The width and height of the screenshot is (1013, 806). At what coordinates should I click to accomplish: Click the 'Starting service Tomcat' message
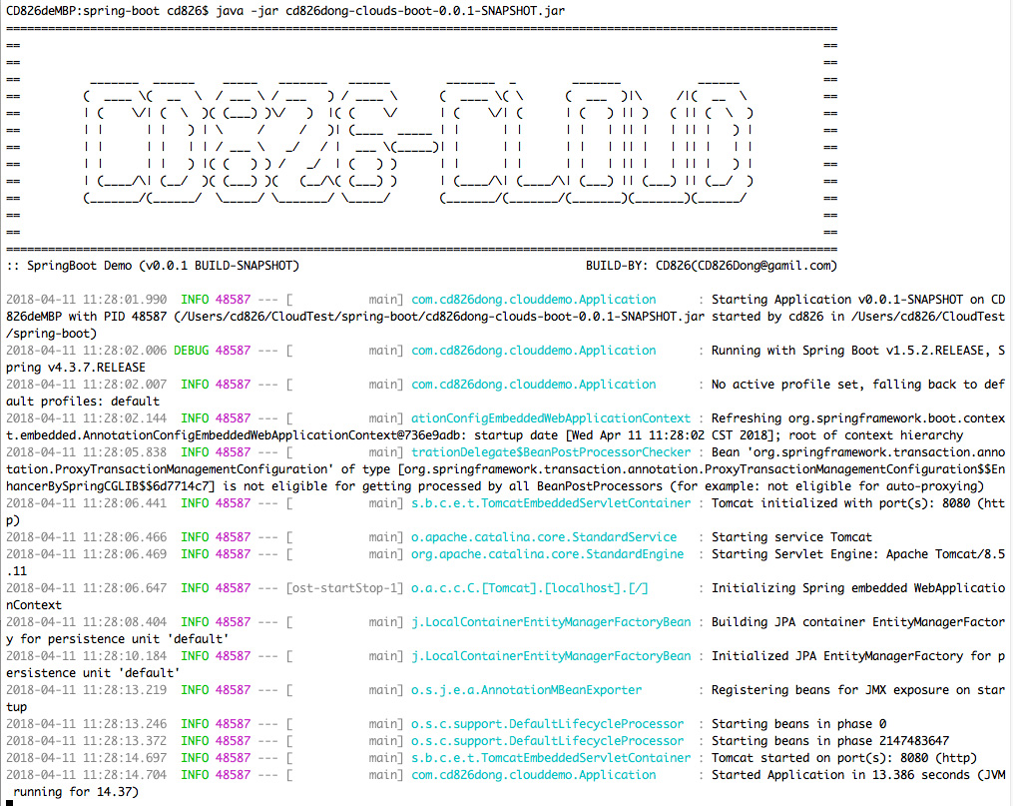[x=791, y=537]
